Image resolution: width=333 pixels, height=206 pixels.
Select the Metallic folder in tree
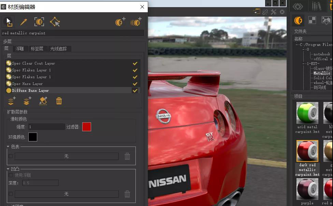[322, 73]
